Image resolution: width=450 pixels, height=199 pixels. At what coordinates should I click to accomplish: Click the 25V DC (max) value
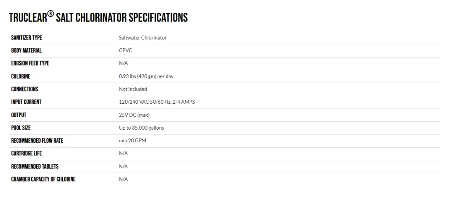click(134, 115)
